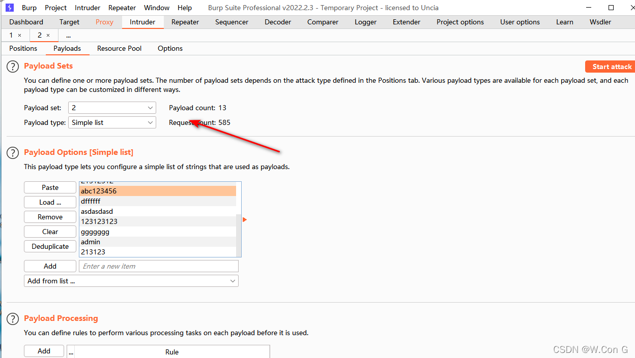Open the Repeater menu
This screenshot has width=635, height=358.
[122, 8]
